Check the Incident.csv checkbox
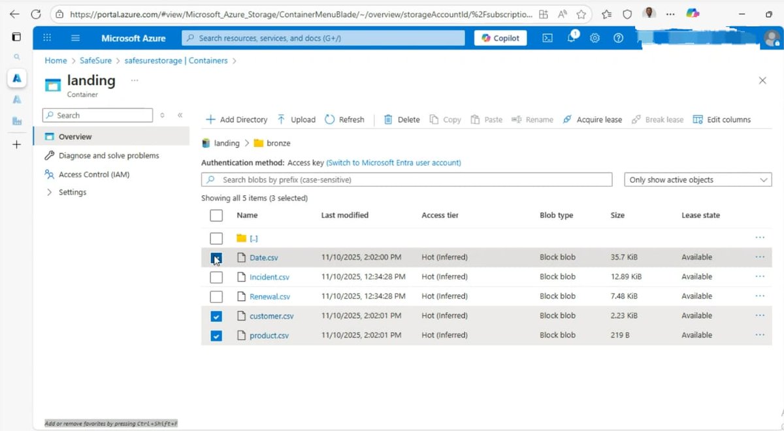Viewport: 784px width, 431px height. (216, 278)
